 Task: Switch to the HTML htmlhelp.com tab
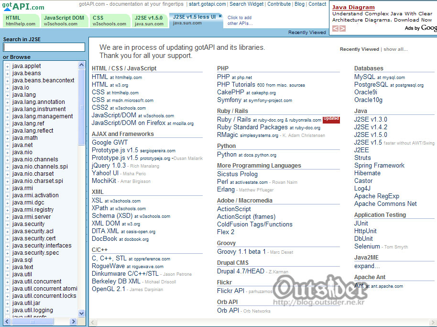(21, 21)
